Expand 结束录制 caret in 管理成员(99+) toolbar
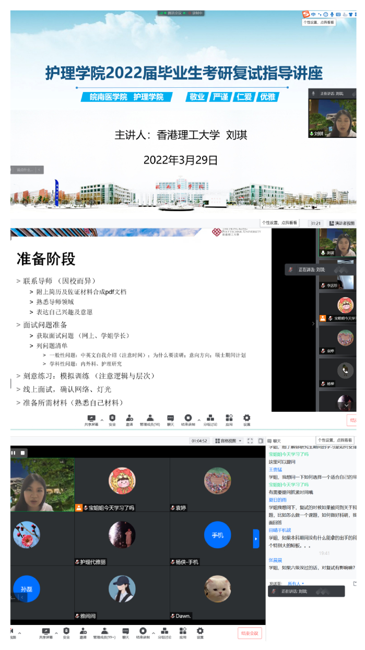365x650 pixels. click(x=152, y=632)
